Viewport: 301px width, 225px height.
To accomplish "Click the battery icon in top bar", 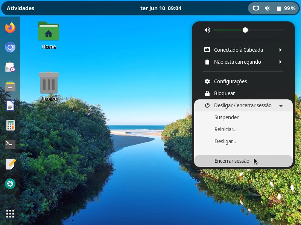I will (x=279, y=8).
